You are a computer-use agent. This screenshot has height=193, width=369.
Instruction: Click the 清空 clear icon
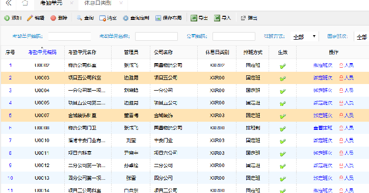[102, 18]
